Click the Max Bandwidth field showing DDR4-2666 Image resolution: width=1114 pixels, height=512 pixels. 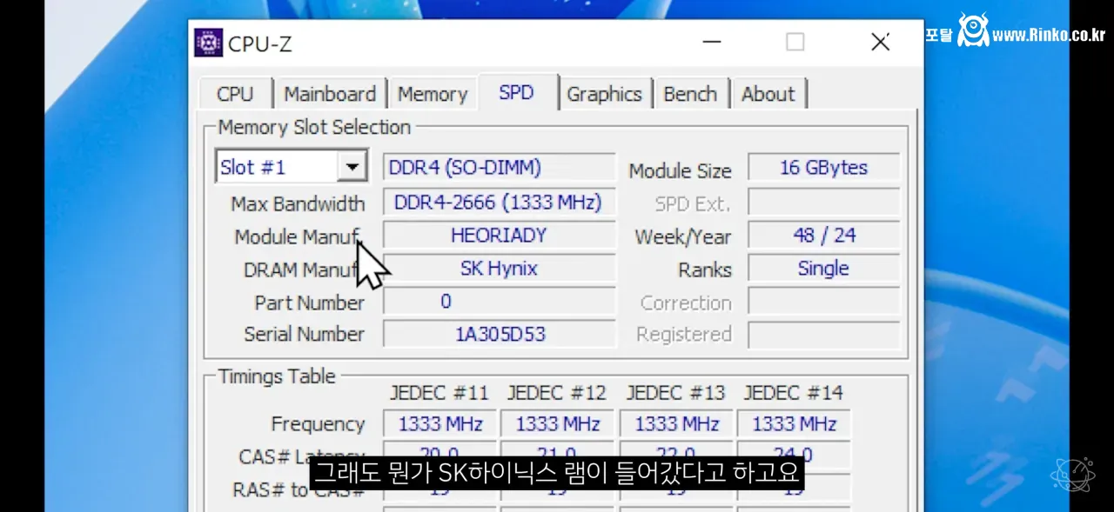[499, 202]
